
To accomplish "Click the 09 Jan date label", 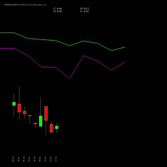I will pyautogui.click(x=40, y=159).
